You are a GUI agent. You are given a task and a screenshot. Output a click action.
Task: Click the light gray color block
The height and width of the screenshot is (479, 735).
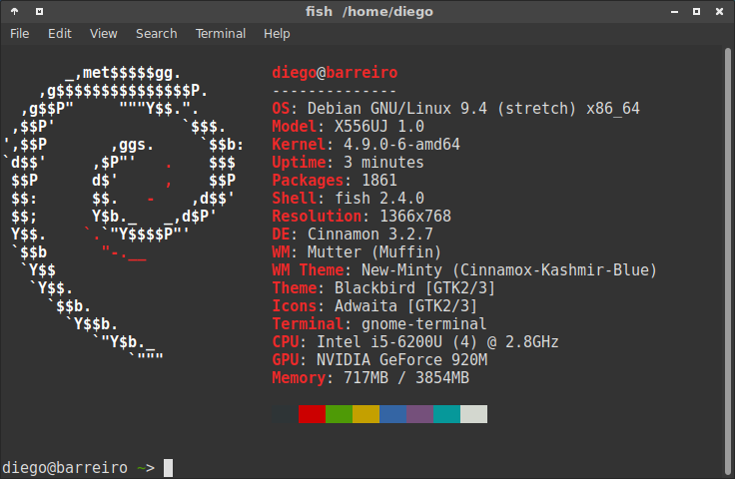474,414
